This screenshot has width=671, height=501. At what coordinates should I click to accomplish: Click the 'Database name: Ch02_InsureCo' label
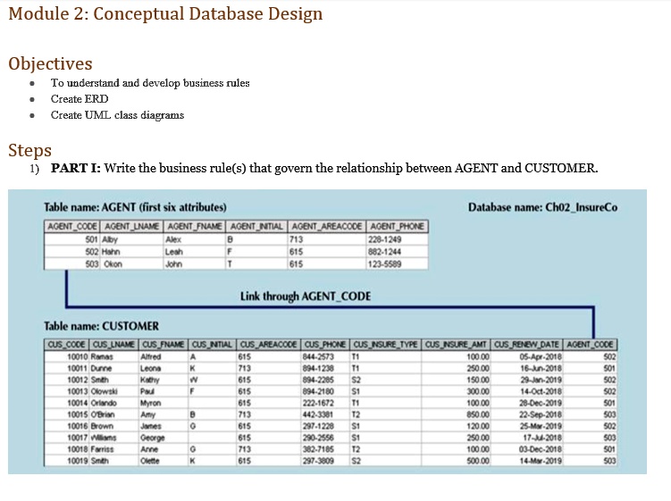pos(542,207)
